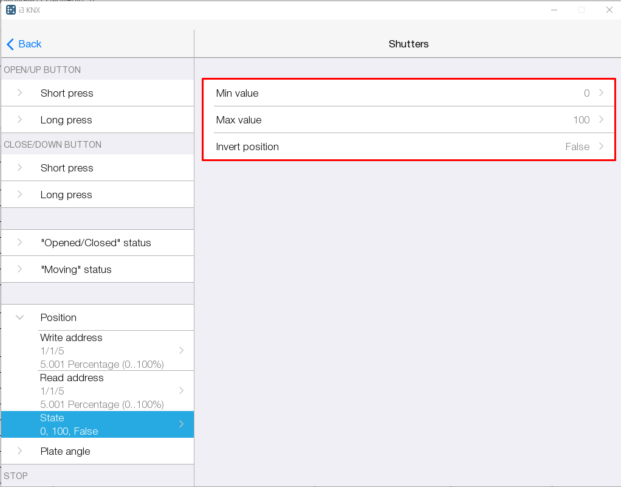Screen dimensions: 621x487
Task: Expand the "Moving" status item
Action: pos(76,269)
